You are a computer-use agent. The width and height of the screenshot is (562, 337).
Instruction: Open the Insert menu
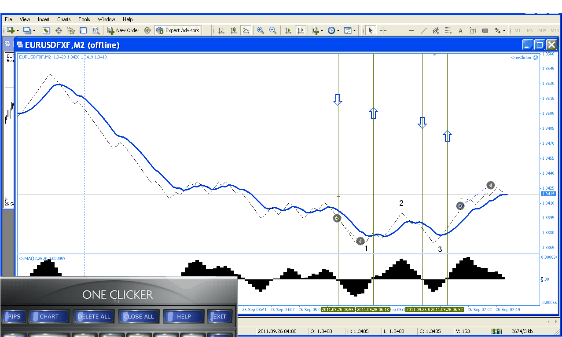44,19
